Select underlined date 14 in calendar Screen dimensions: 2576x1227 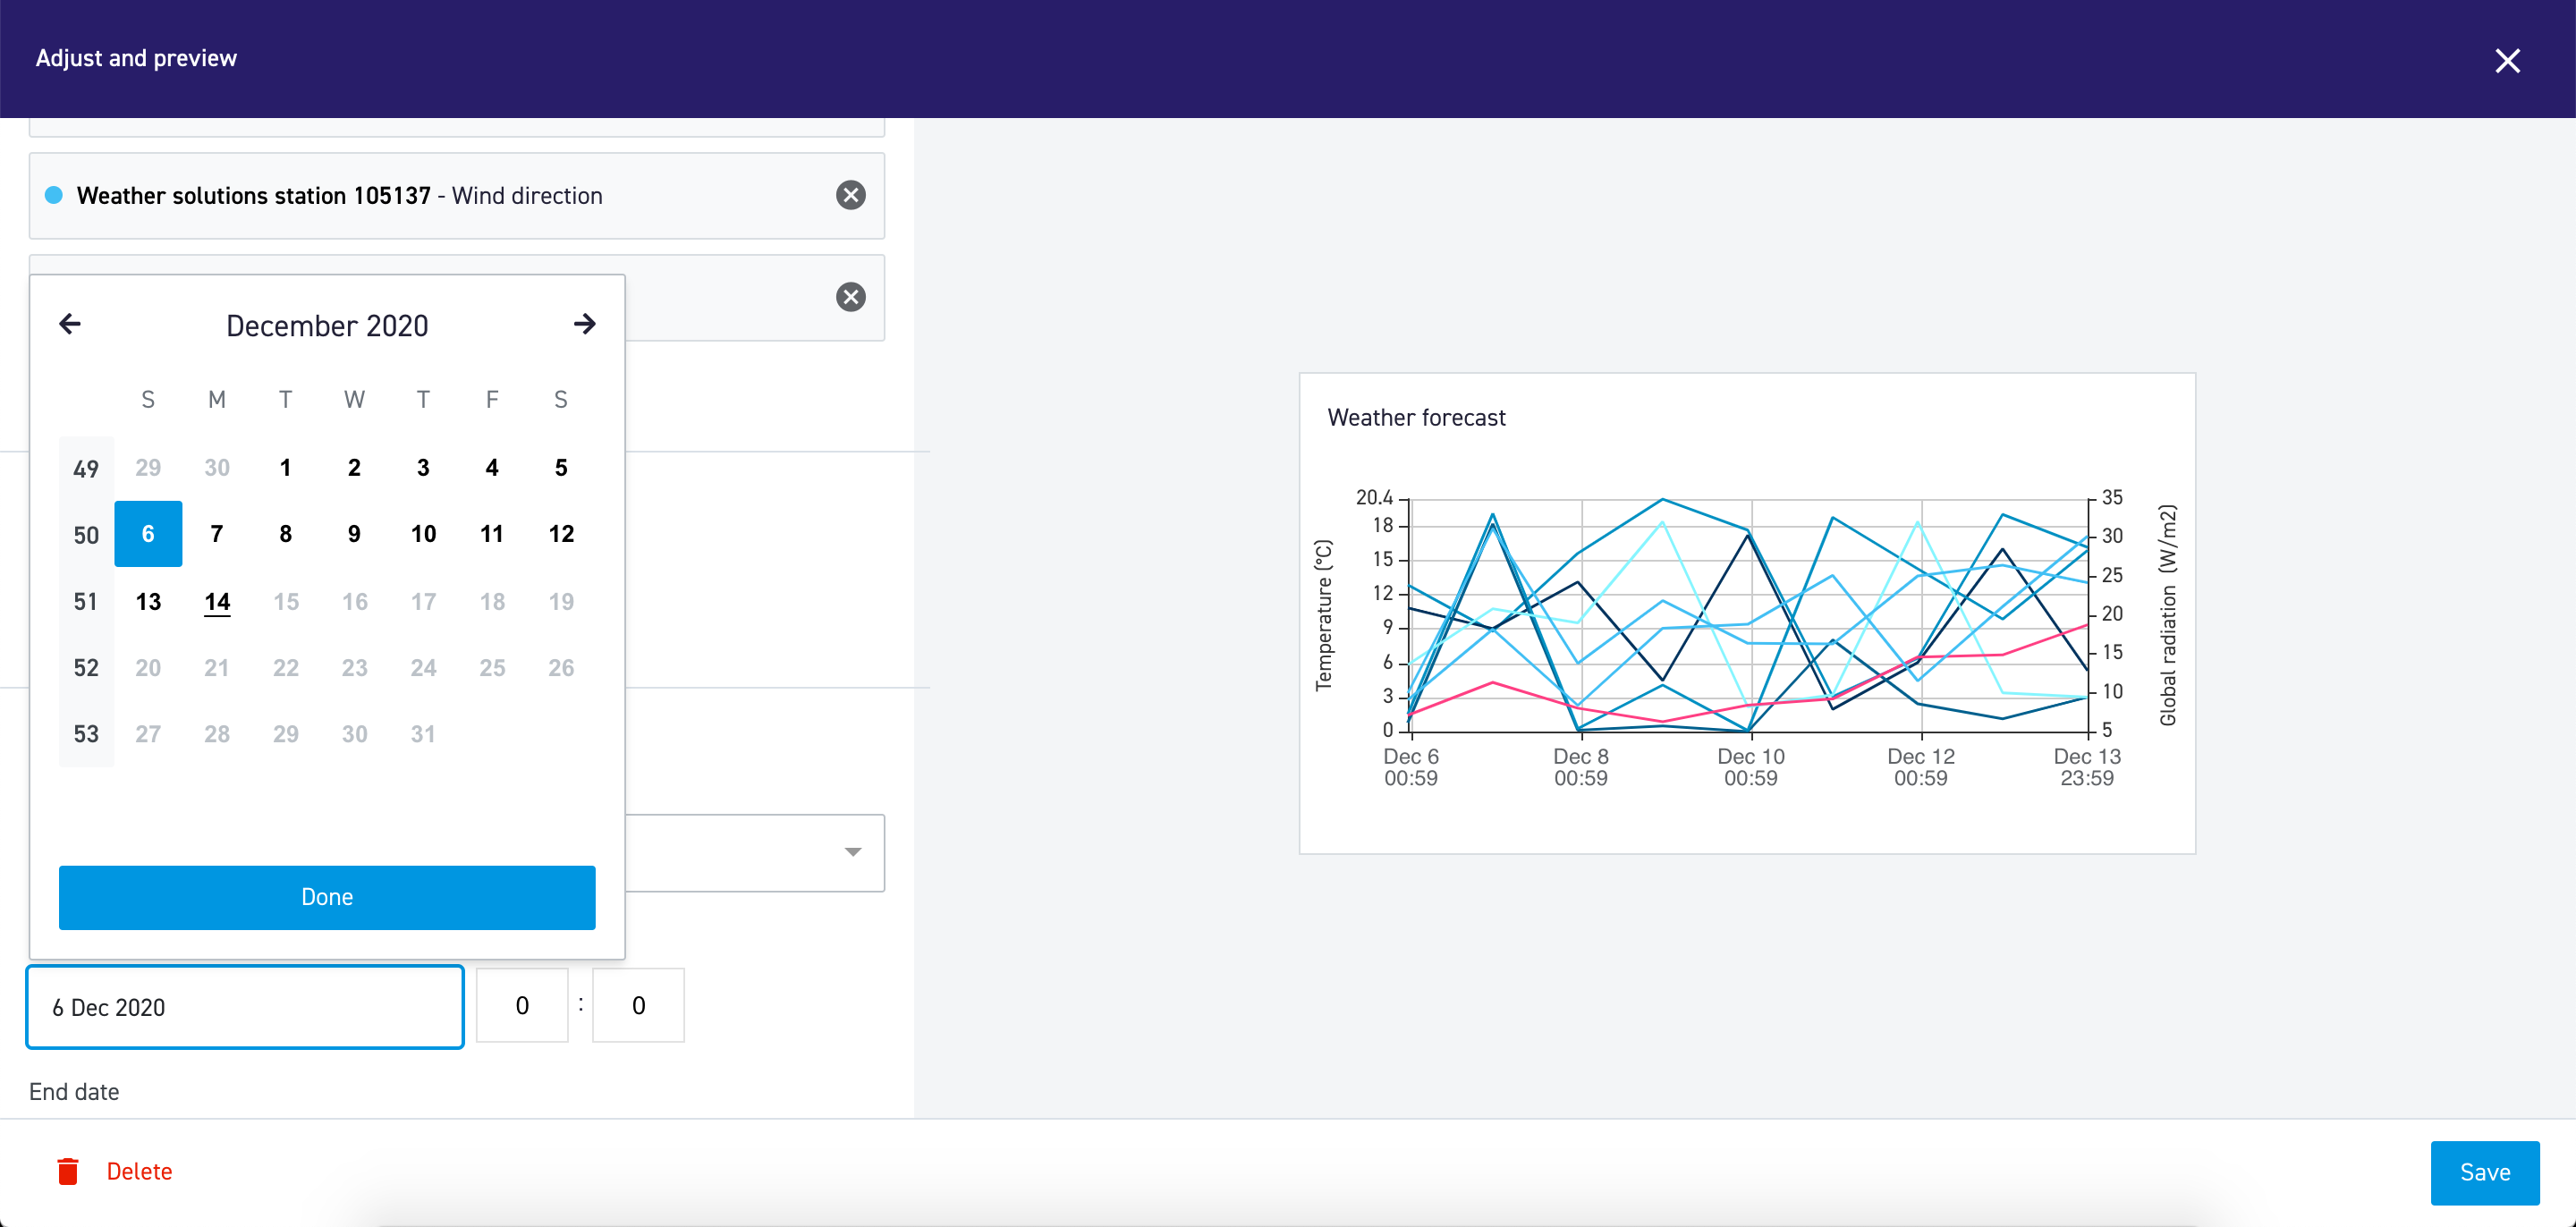pos(217,601)
